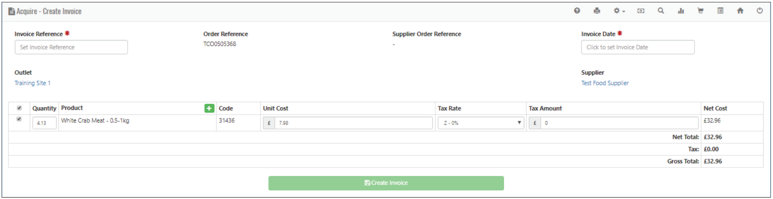Click the Unit Cost field showing 7.98

(353, 123)
